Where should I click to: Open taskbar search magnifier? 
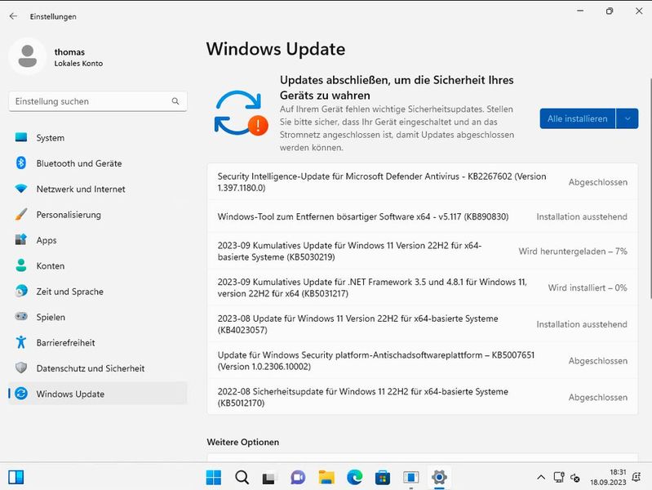[x=242, y=477]
